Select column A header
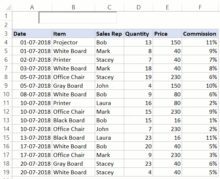 pos(32,7)
